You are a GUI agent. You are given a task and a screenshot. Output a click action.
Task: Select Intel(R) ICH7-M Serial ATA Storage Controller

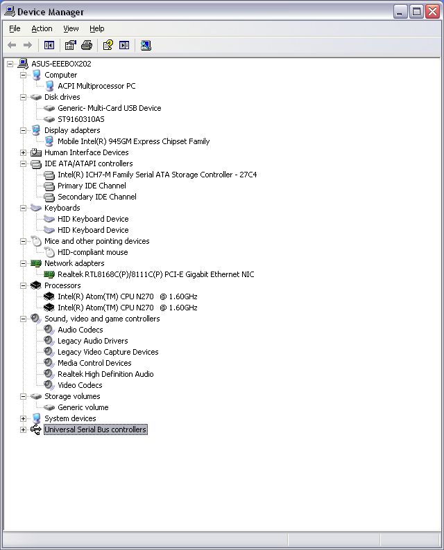pyautogui.click(x=157, y=175)
